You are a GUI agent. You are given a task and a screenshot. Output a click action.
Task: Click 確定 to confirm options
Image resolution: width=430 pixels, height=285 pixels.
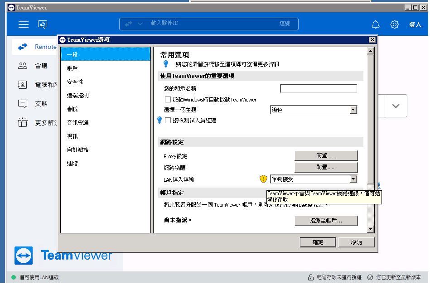tap(318, 242)
